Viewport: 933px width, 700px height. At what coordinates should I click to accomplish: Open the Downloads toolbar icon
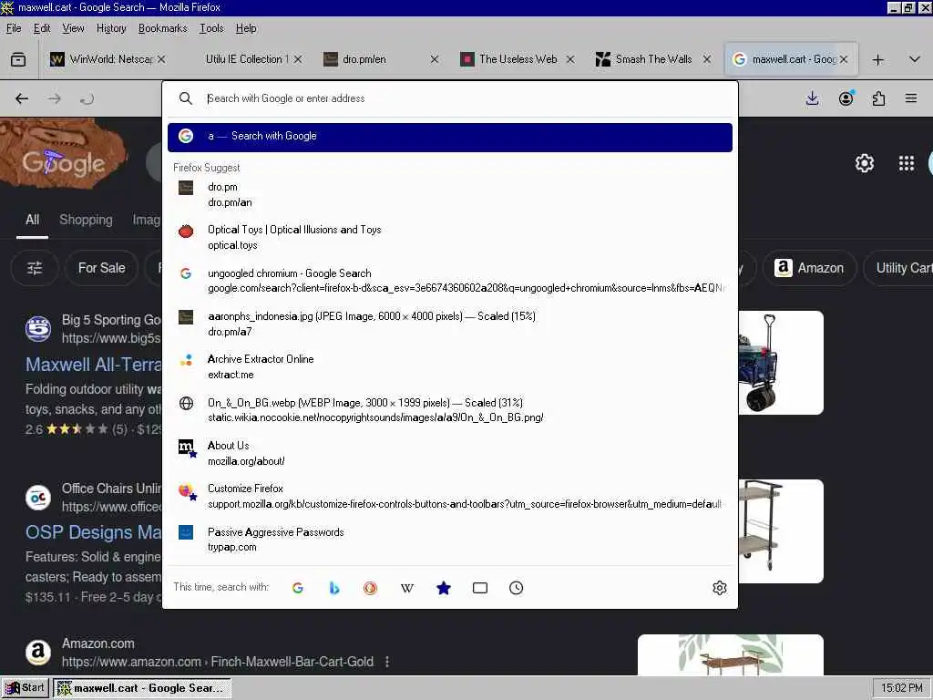[x=812, y=98]
